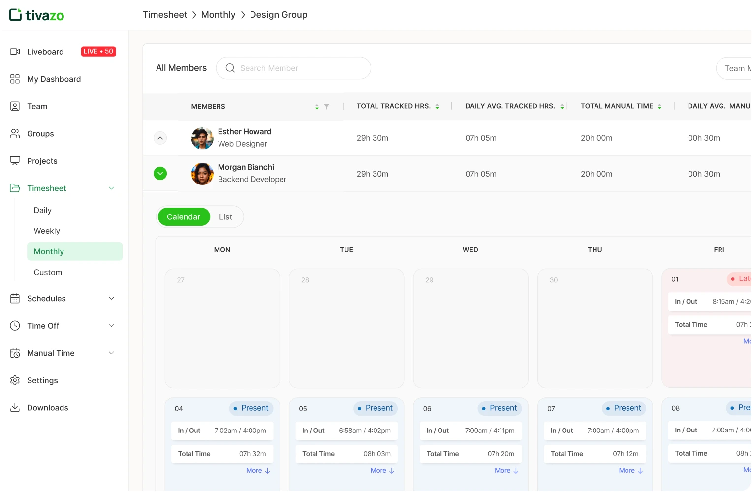The height and width of the screenshot is (492, 752).
Task: Click the Present status badge on day 06
Action: pos(500,408)
